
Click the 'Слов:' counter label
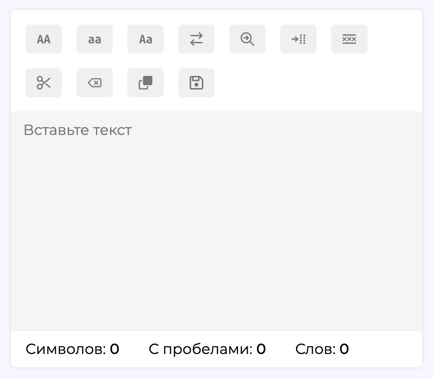click(x=315, y=349)
